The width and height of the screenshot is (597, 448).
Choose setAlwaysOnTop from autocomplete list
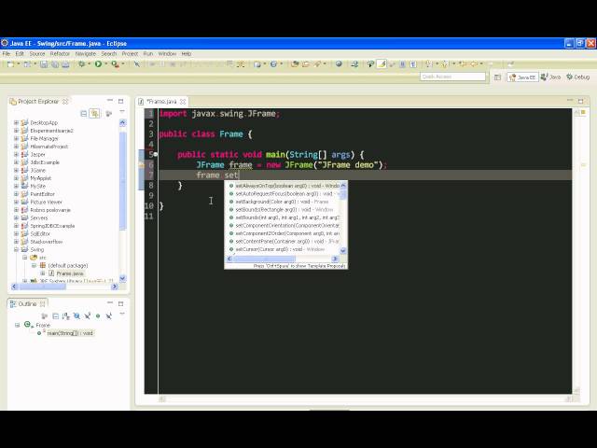283,186
